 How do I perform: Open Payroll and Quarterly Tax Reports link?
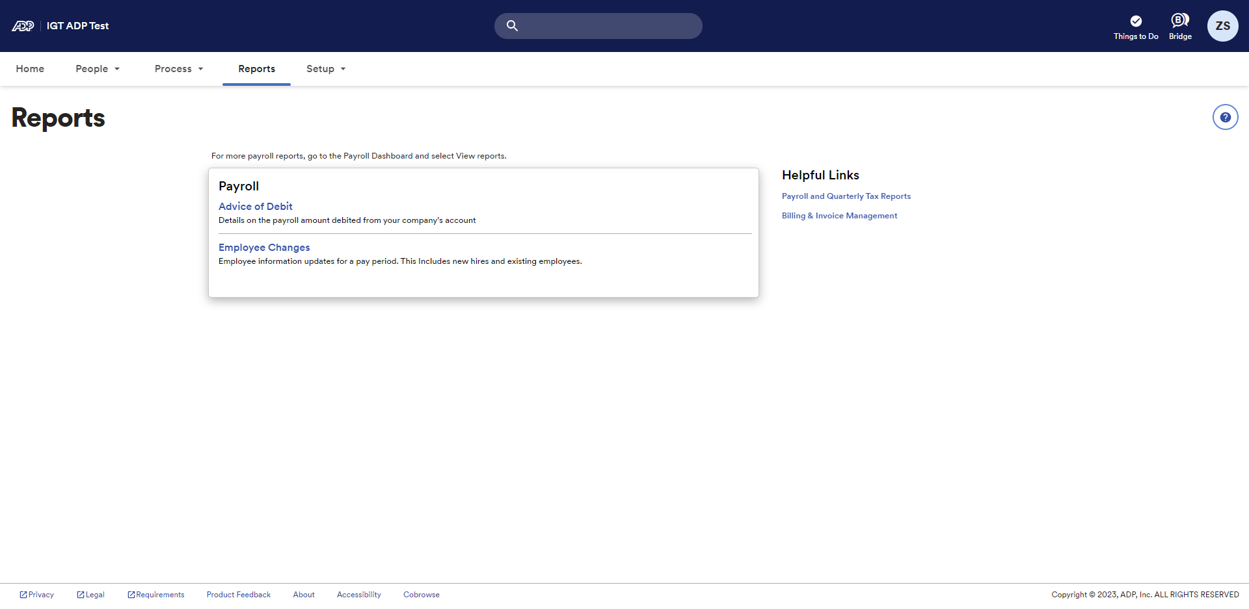[846, 196]
